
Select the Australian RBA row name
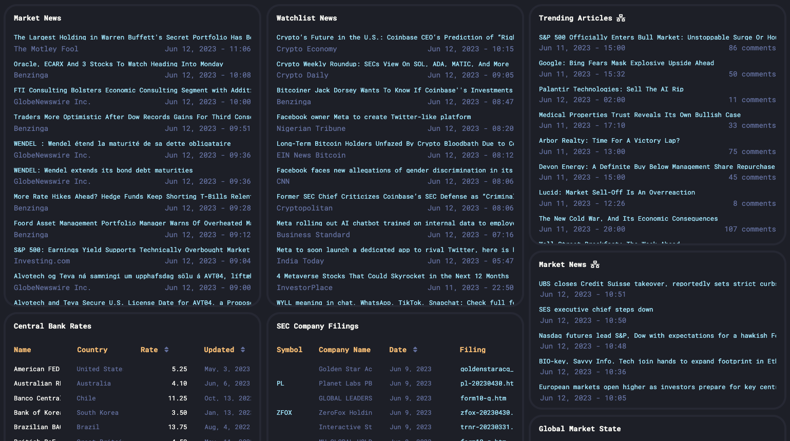(x=37, y=384)
